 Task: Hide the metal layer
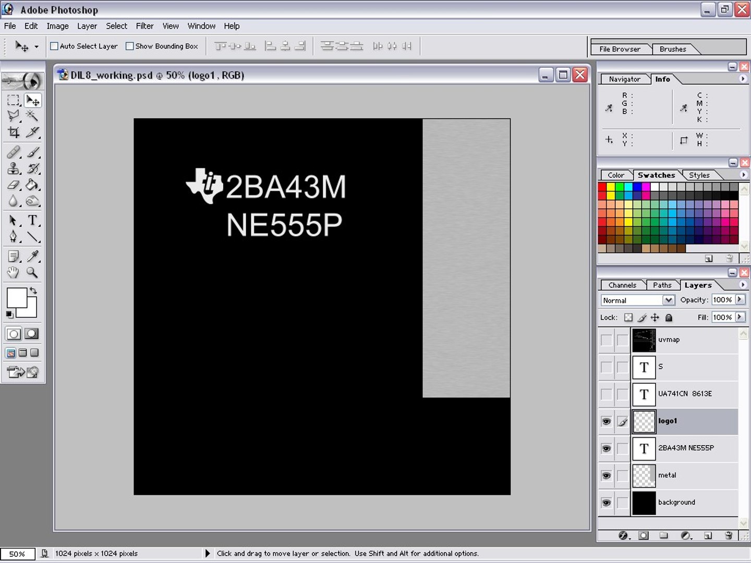(606, 475)
